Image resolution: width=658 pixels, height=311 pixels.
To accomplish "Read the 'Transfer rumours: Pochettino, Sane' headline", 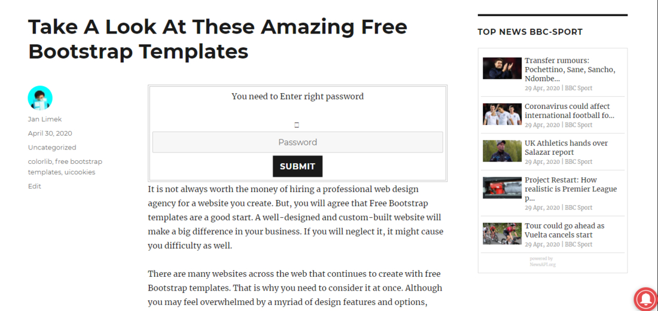I will (x=569, y=69).
